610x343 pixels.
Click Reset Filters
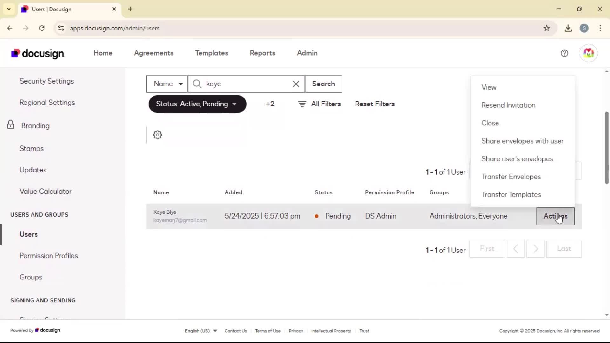click(x=375, y=104)
